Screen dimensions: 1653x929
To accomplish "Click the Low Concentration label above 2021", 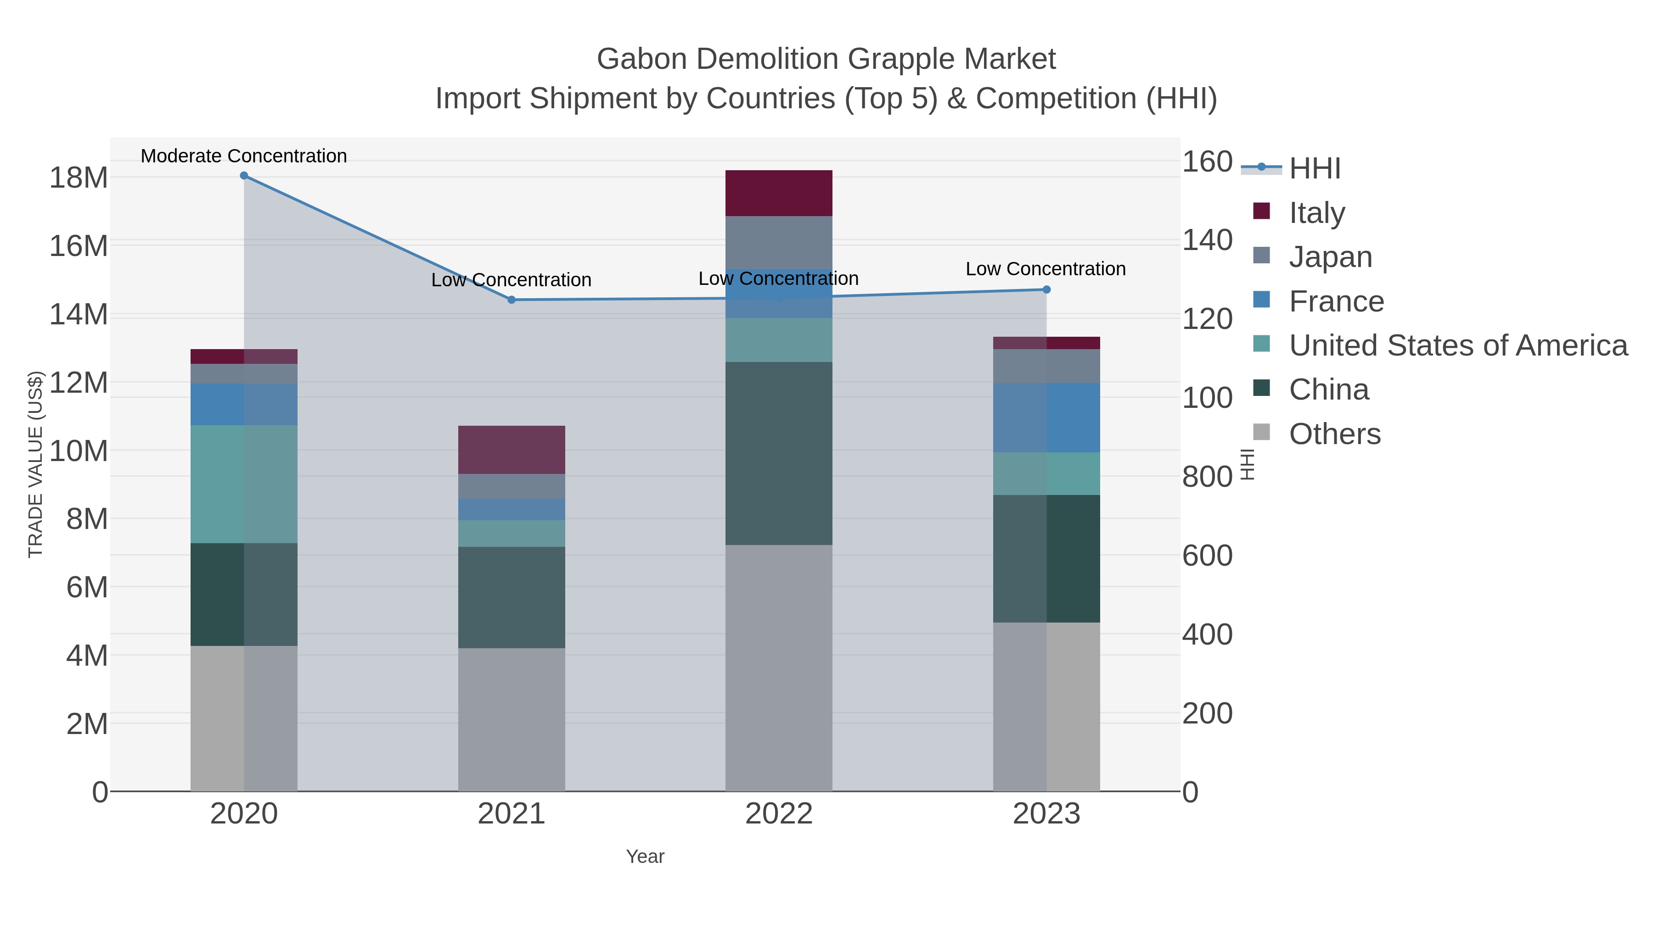I will tap(512, 280).
